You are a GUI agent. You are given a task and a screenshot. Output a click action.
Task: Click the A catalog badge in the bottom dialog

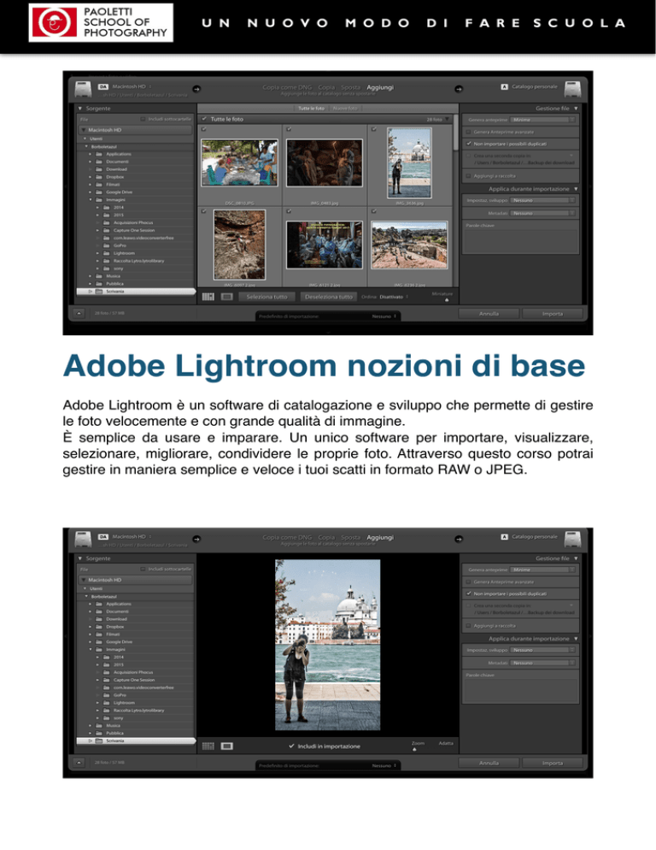coord(504,537)
